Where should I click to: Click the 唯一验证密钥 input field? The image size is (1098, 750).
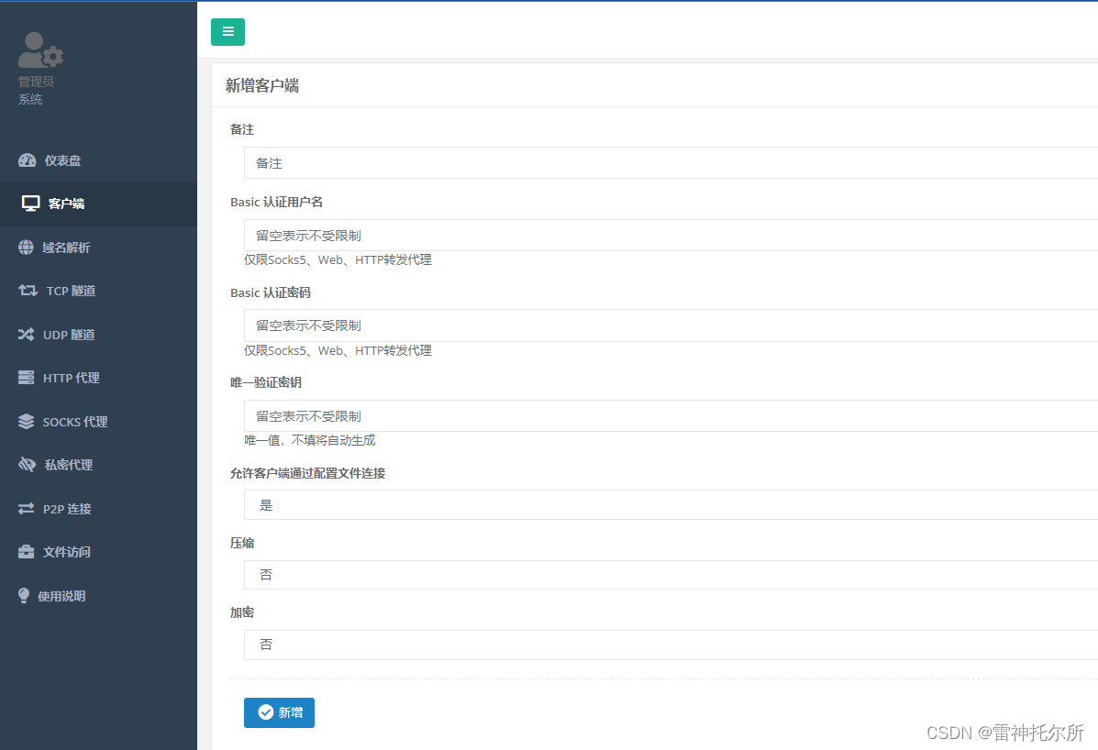click(550, 415)
